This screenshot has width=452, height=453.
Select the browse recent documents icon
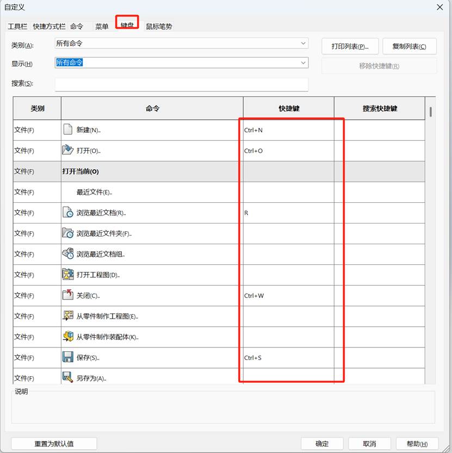pyautogui.click(x=67, y=212)
